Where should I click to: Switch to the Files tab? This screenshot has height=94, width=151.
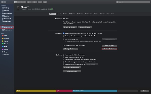pos(108,14)
